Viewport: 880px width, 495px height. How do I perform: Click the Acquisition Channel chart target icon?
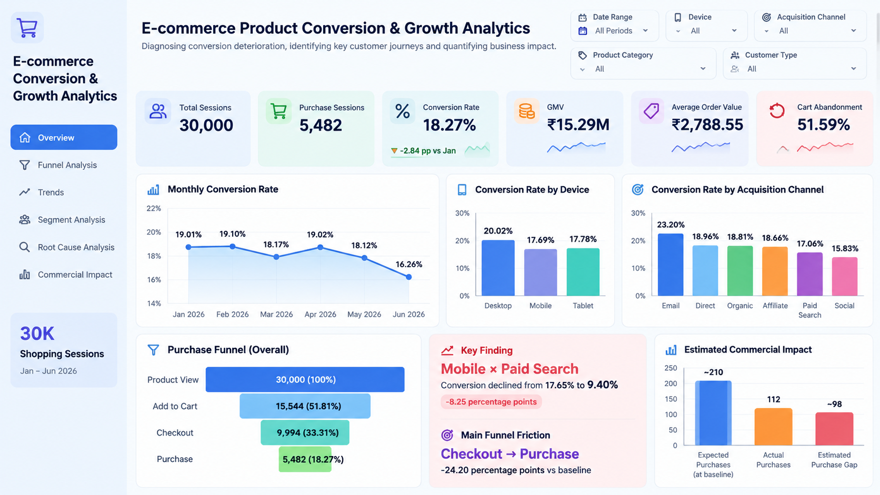(637, 189)
